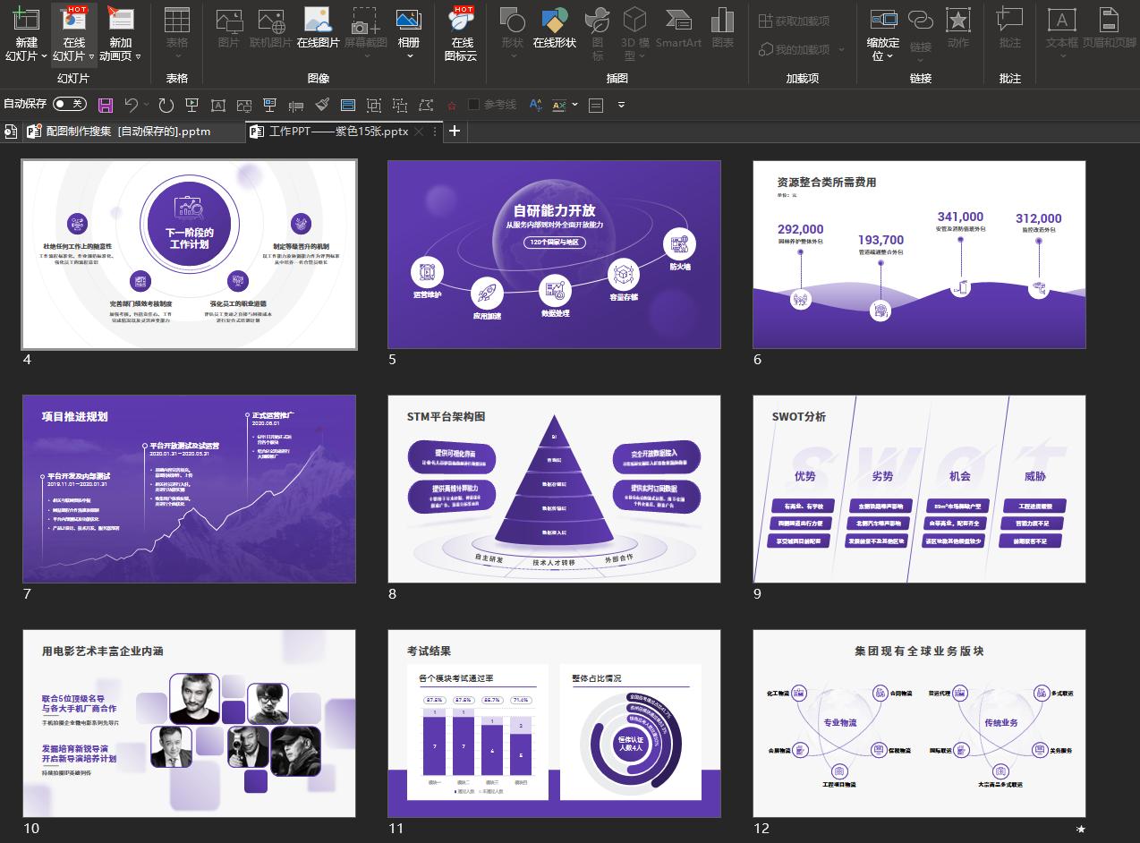Enable the 参考线 guides checkbox
This screenshot has height=843, width=1140.
tap(474, 105)
